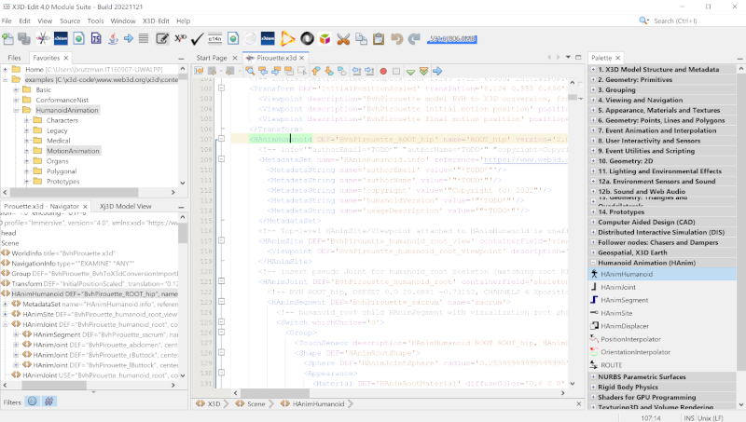Click the c14n canonicalization toolbar icon
Screen dimensions: 746x422
point(214,39)
